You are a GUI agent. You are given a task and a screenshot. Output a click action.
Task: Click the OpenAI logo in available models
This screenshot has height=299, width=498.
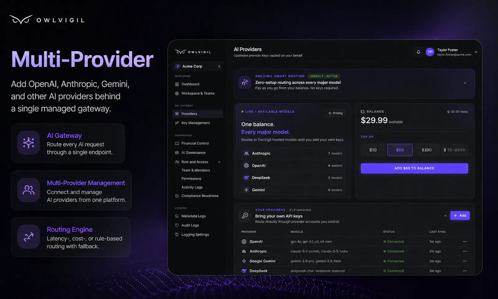[x=247, y=166]
